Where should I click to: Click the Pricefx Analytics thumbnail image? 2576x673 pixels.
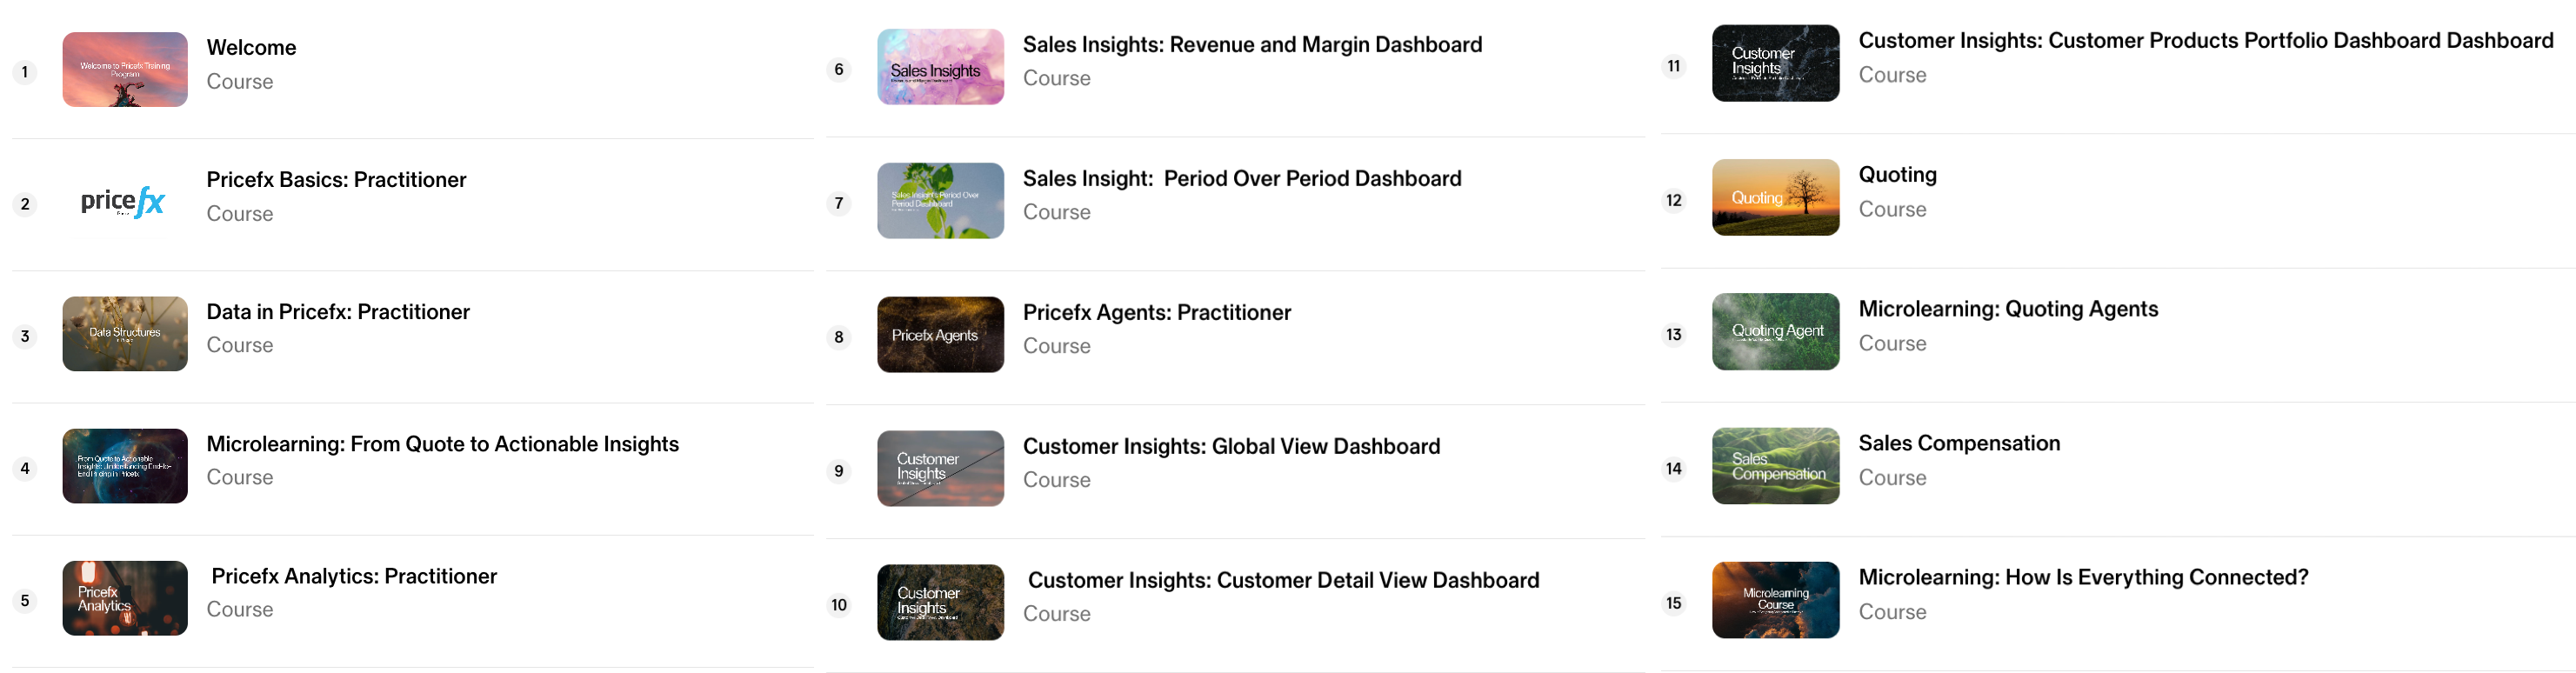[125, 598]
